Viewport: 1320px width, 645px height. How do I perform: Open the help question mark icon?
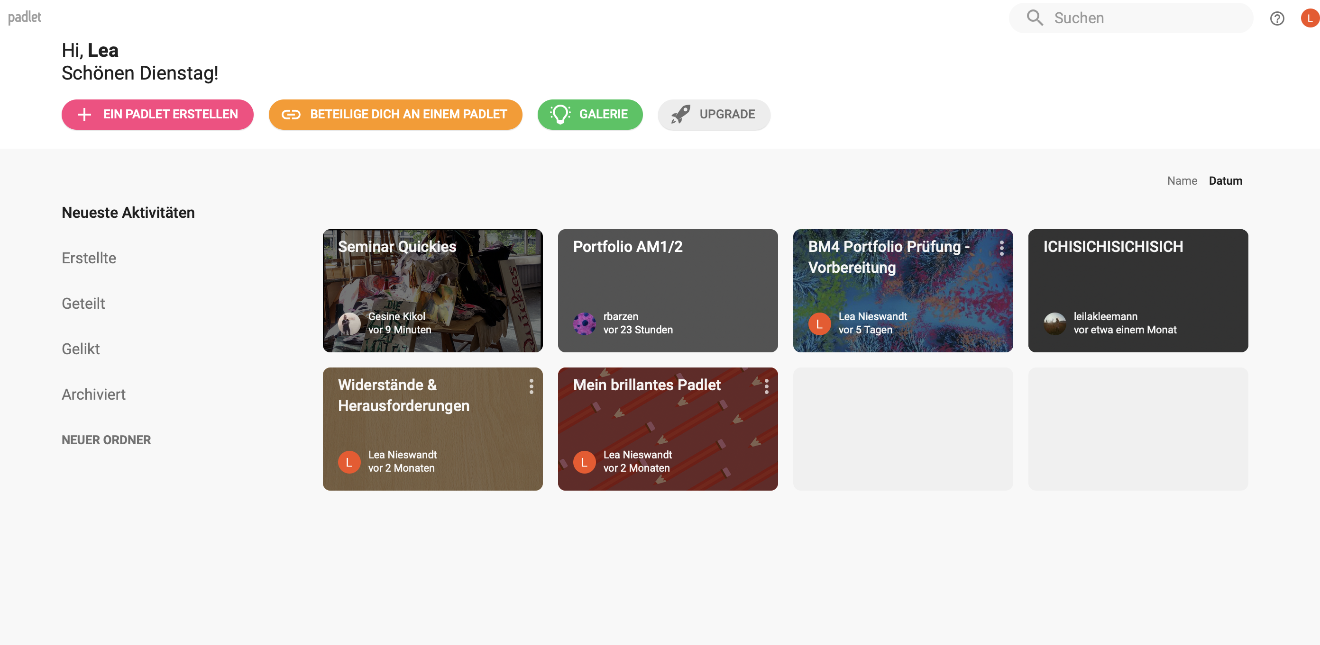click(x=1276, y=18)
